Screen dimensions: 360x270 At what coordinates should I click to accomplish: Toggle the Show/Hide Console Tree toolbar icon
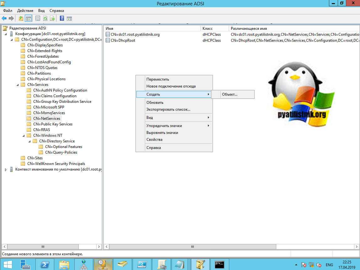pos(29,19)
